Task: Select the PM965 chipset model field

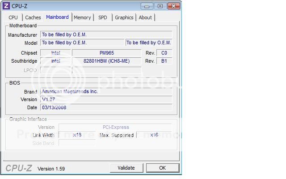Action: click(106, 53)
